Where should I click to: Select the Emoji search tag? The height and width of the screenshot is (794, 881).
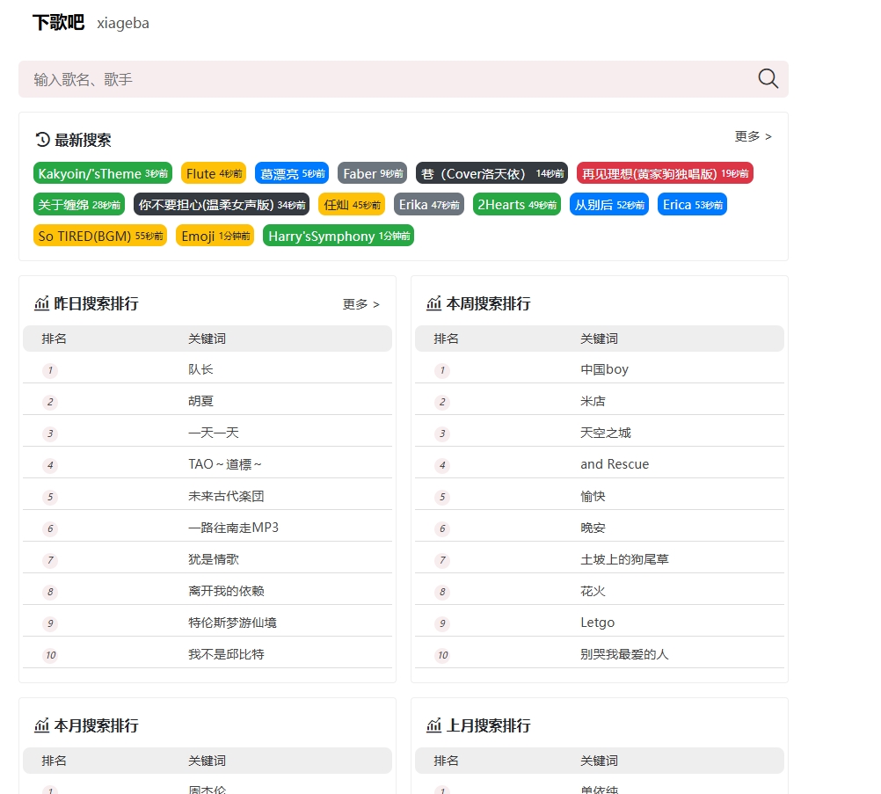coord(214,236)
